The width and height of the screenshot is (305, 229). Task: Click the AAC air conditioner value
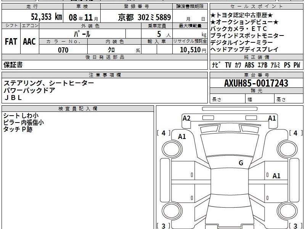coord(29,42)
